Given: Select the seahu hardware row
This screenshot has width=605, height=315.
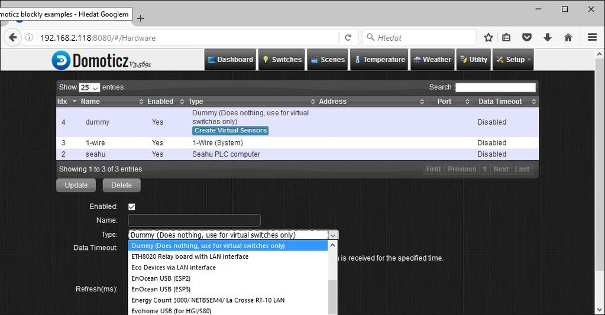Looking at the screenshot, I should (x=297, y=154).
